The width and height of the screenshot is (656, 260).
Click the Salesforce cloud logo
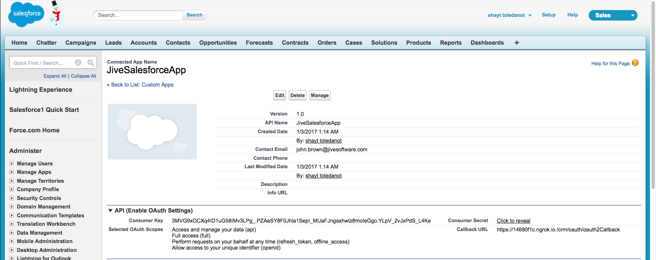(27, 14)
